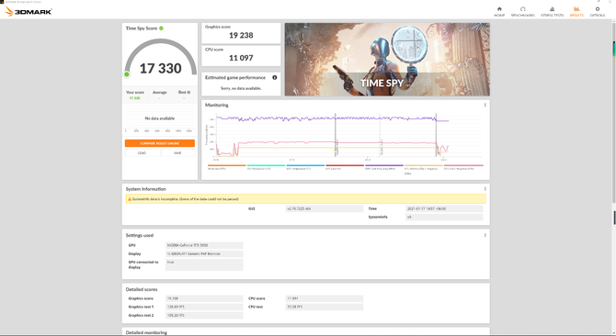Viewport: 616px width, 336px height.
Task: Go to the Home tab icon
Action: coord(499,9)
